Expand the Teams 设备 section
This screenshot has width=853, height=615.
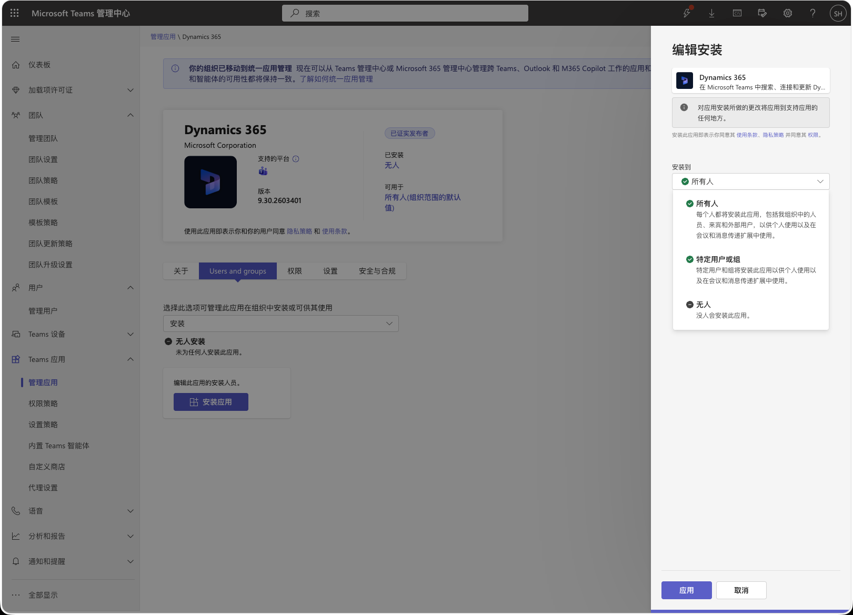coord(131,334)
